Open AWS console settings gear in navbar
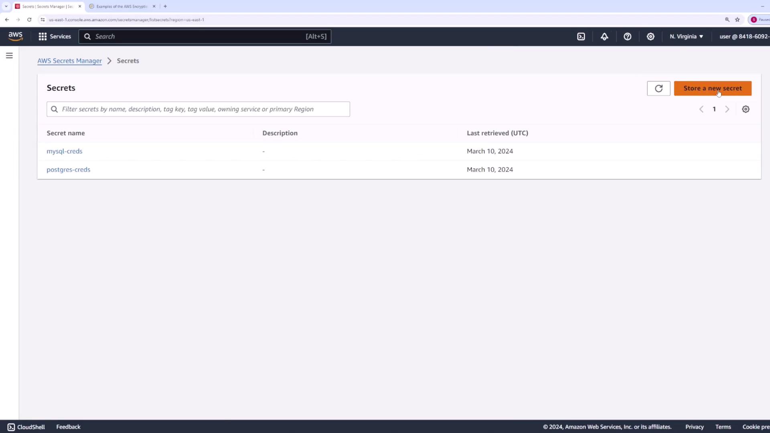 pos(650,36)
